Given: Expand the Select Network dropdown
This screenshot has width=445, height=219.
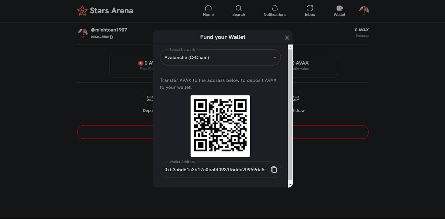Looking at the screenshot, I should point(220,58).
